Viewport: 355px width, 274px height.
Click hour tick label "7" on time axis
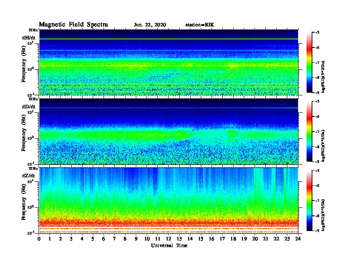pyautogui.click(x=114, y=239)
